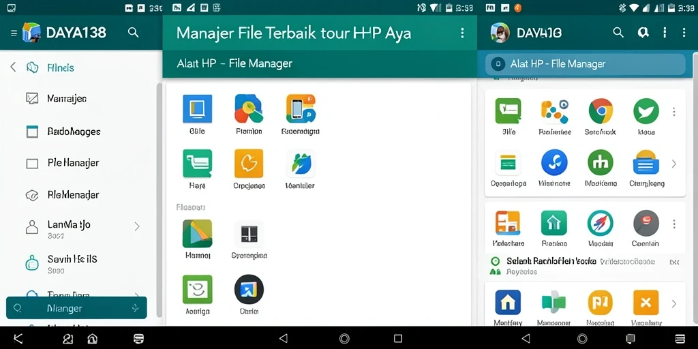Tap back triangle in right navigation bar
The width and height of the screenshot is (698, 349).
526,338
